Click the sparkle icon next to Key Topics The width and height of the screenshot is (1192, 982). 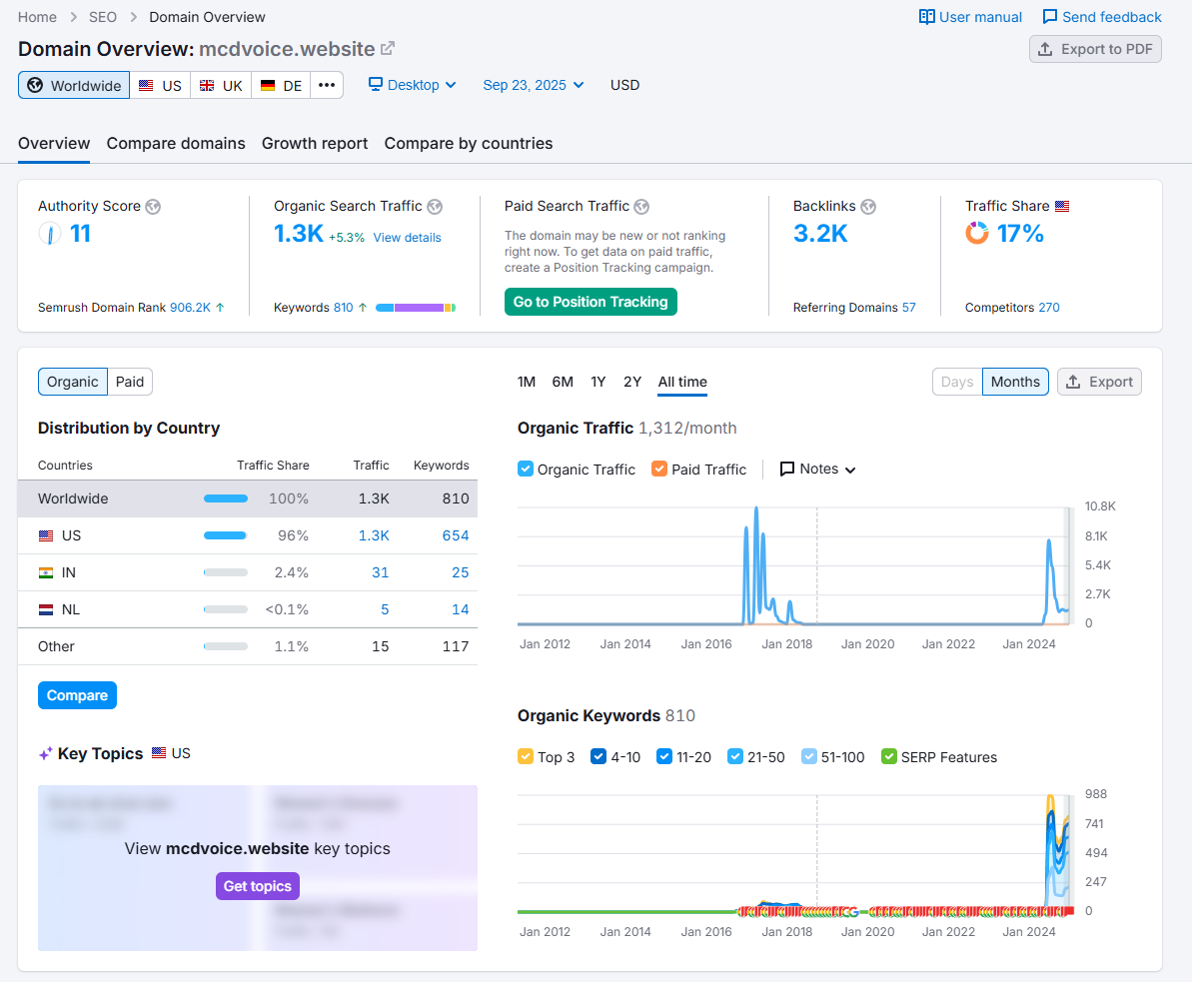(45, 754)
